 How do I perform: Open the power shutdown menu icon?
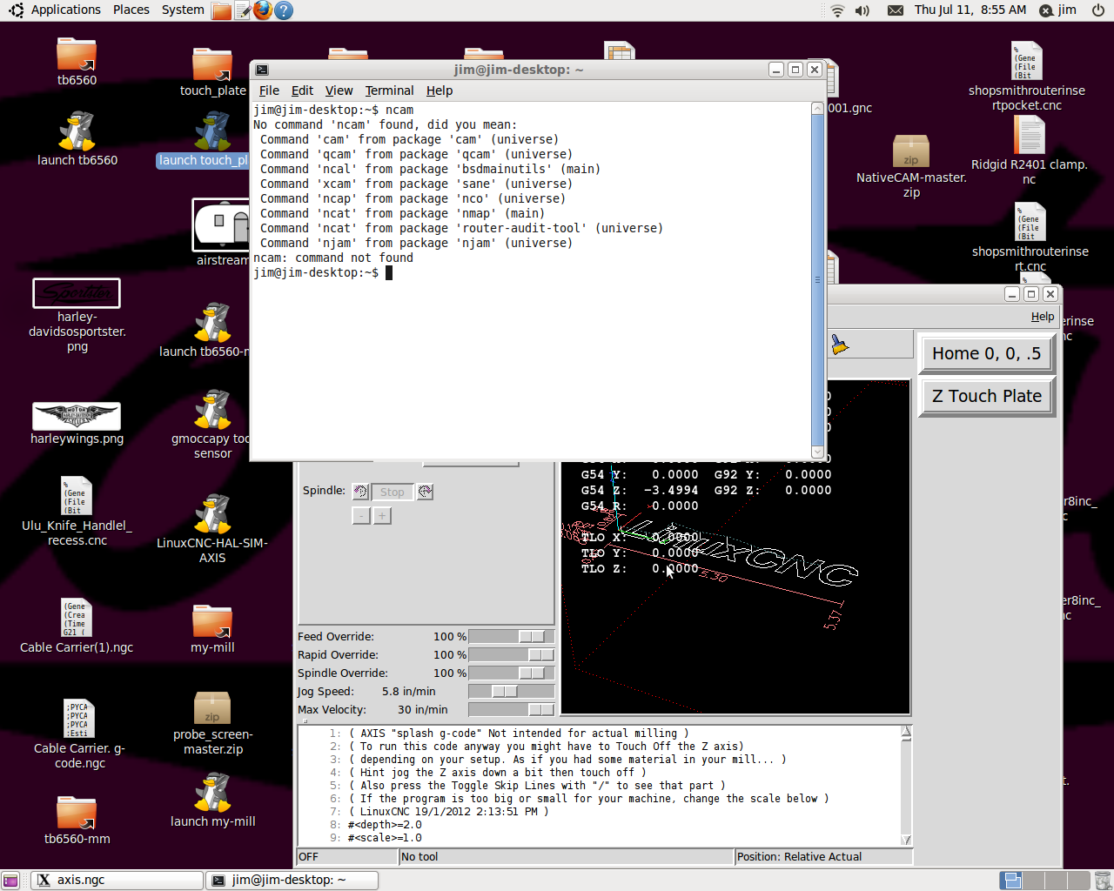click(x=1098, y=10)
